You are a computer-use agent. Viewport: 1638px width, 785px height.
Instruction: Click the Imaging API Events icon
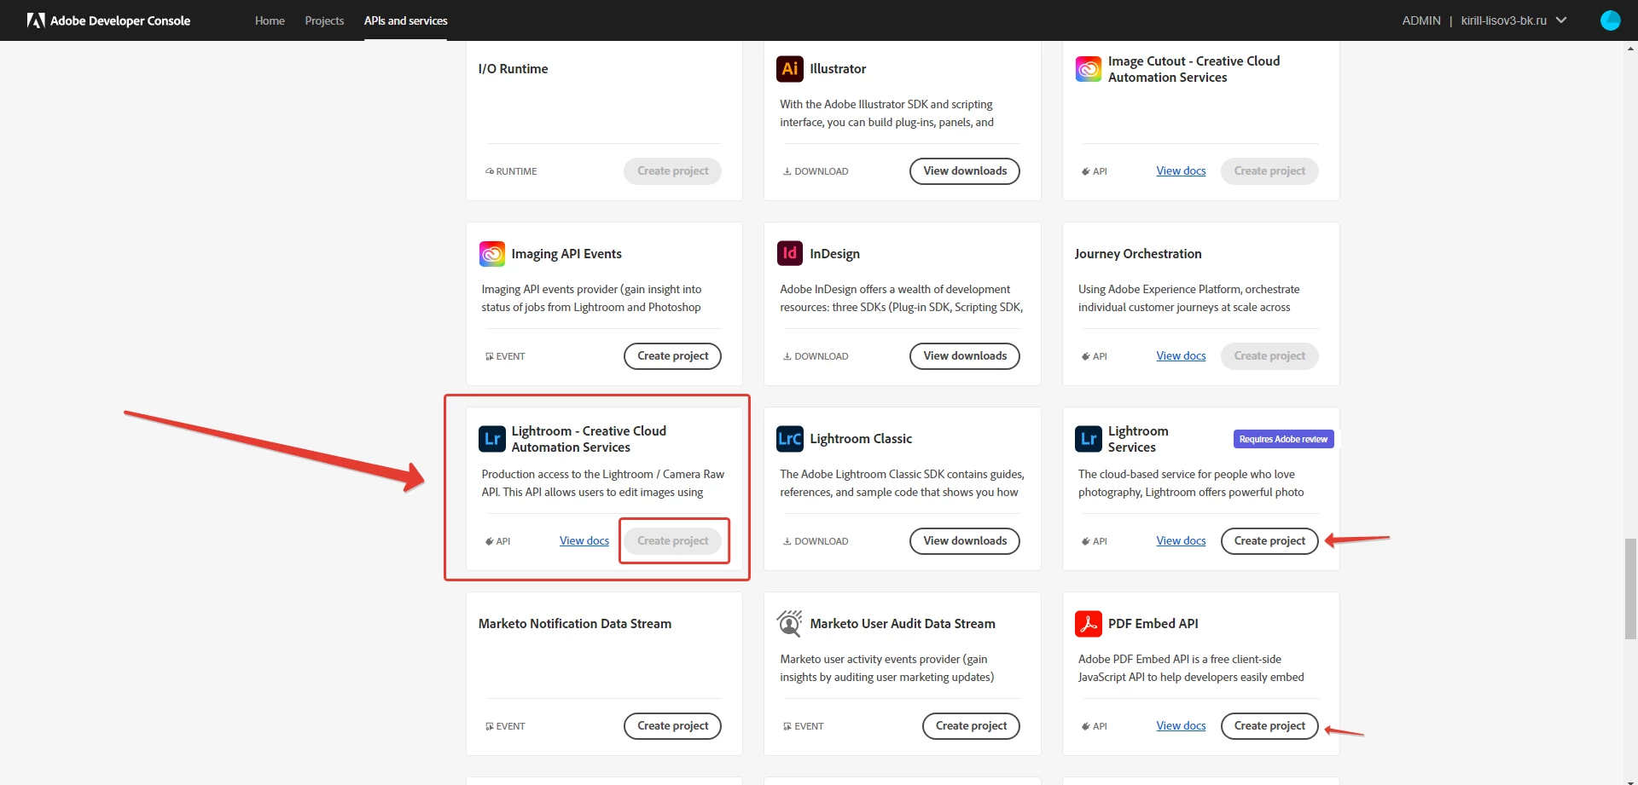coord(492,254)
